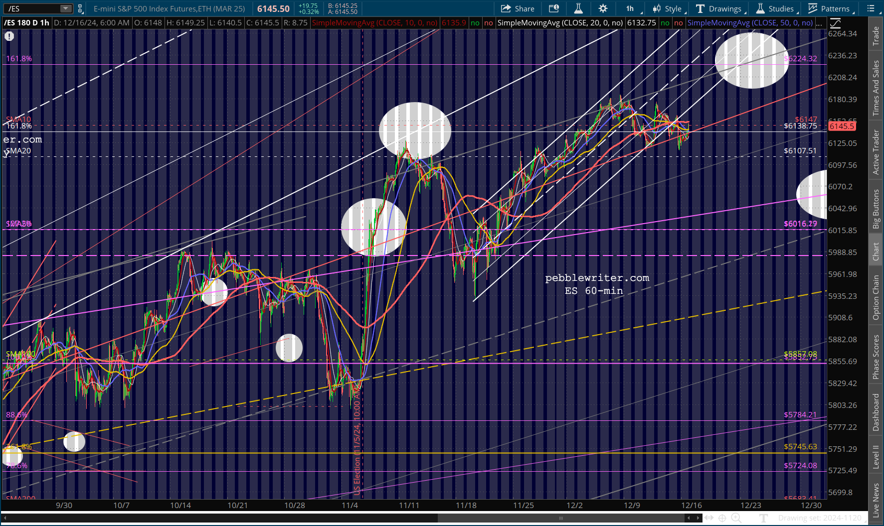Click the zoom in magnifier icon
The image size is (884, 526).
click(736, 518)
